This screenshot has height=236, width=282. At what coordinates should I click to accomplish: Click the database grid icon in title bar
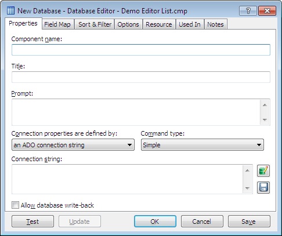click(10, 10)
